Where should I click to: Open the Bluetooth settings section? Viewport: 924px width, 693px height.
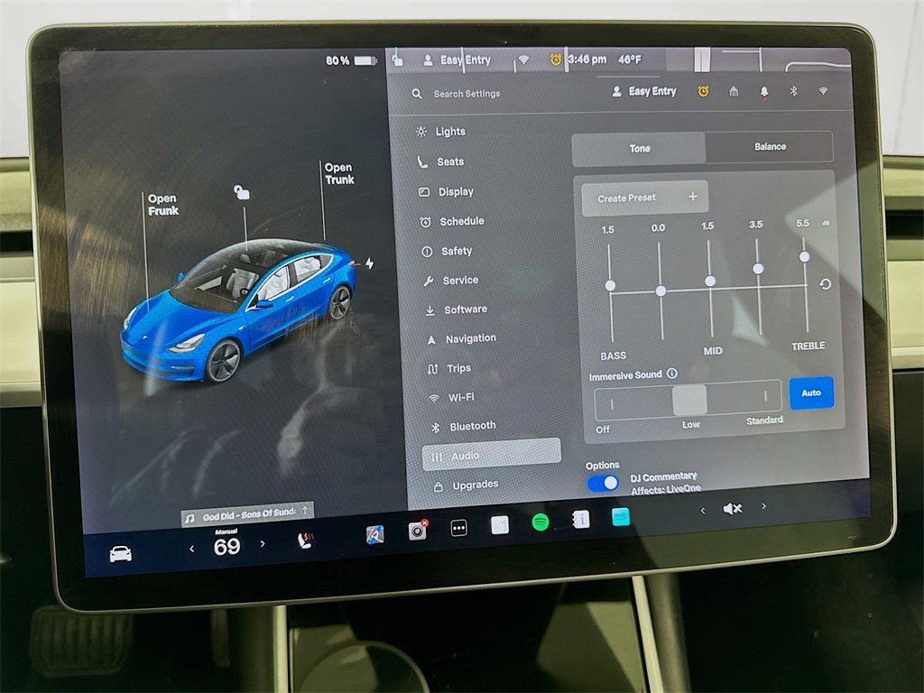tap(470, 425)
